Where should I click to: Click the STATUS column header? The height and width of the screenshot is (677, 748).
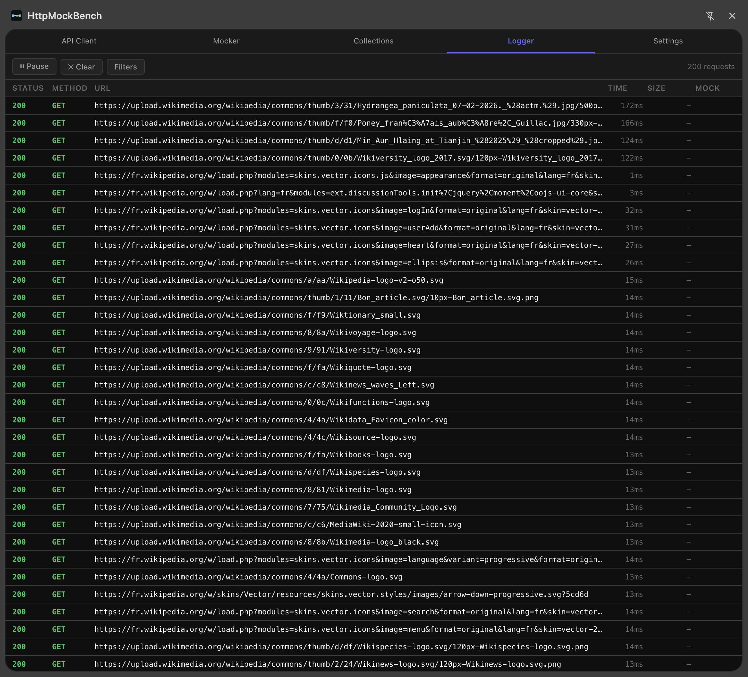pos(28,88)
